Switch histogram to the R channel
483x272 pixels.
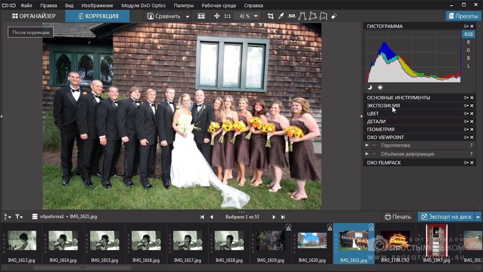click(468, 42)
